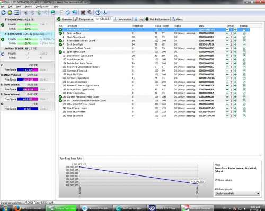Click the blue download arrow toolbar icon
Image resolution: width=265 pixels, height=211 pixels.
105,12
